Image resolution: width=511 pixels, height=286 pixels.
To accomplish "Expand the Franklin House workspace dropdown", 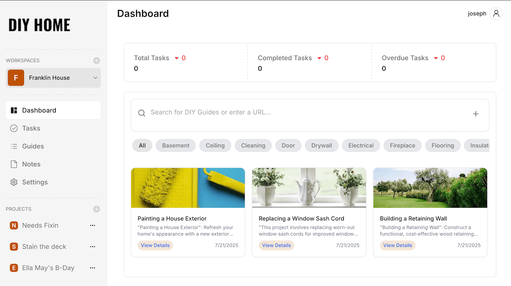I will (95, 78).
